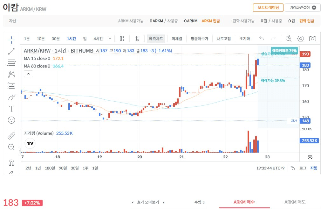Select the XABCD pattern drawing tool
The image size is (321, 209).
coord(11,74)
